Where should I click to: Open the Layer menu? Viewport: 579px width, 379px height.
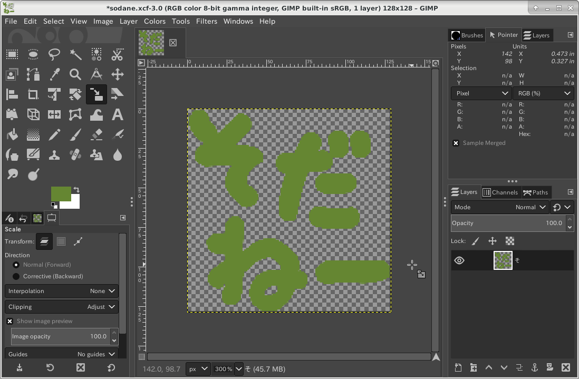129,22
